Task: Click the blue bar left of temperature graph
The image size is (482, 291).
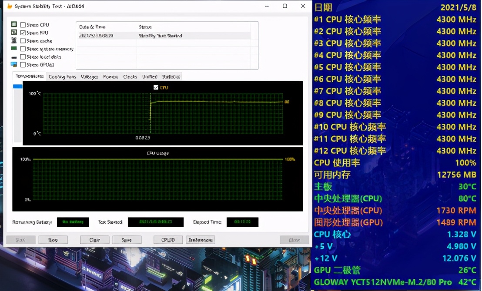Action: coord(17,86)
